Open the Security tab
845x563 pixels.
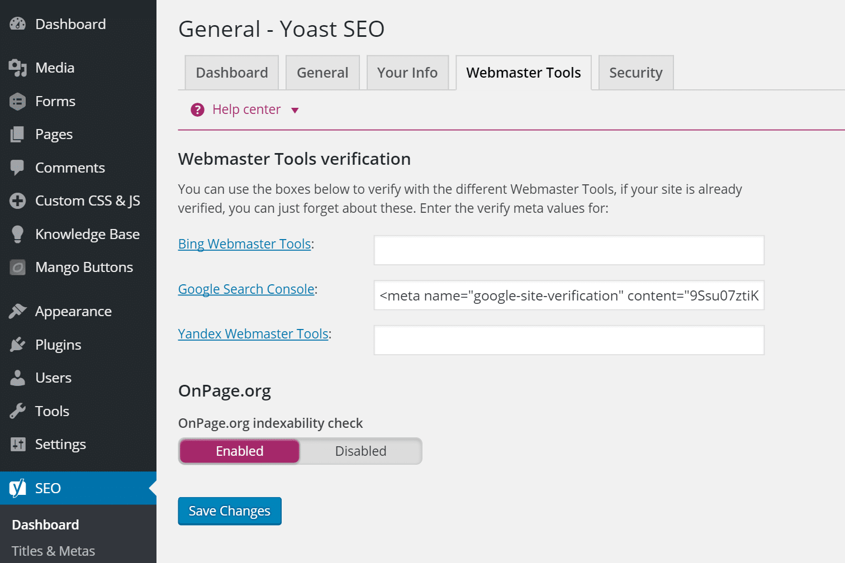pyautogui.click(x=636, y=73)
